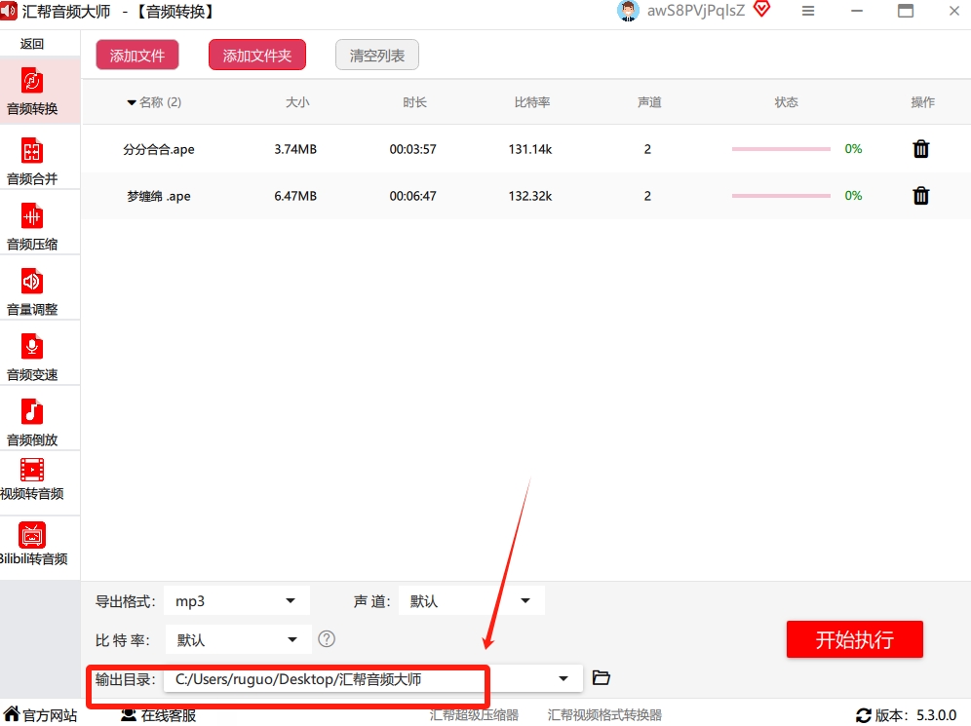Open the 输出目录 path dropdown arrow
The height and width of the screenshot is (726, 971).
pos(563,679)
